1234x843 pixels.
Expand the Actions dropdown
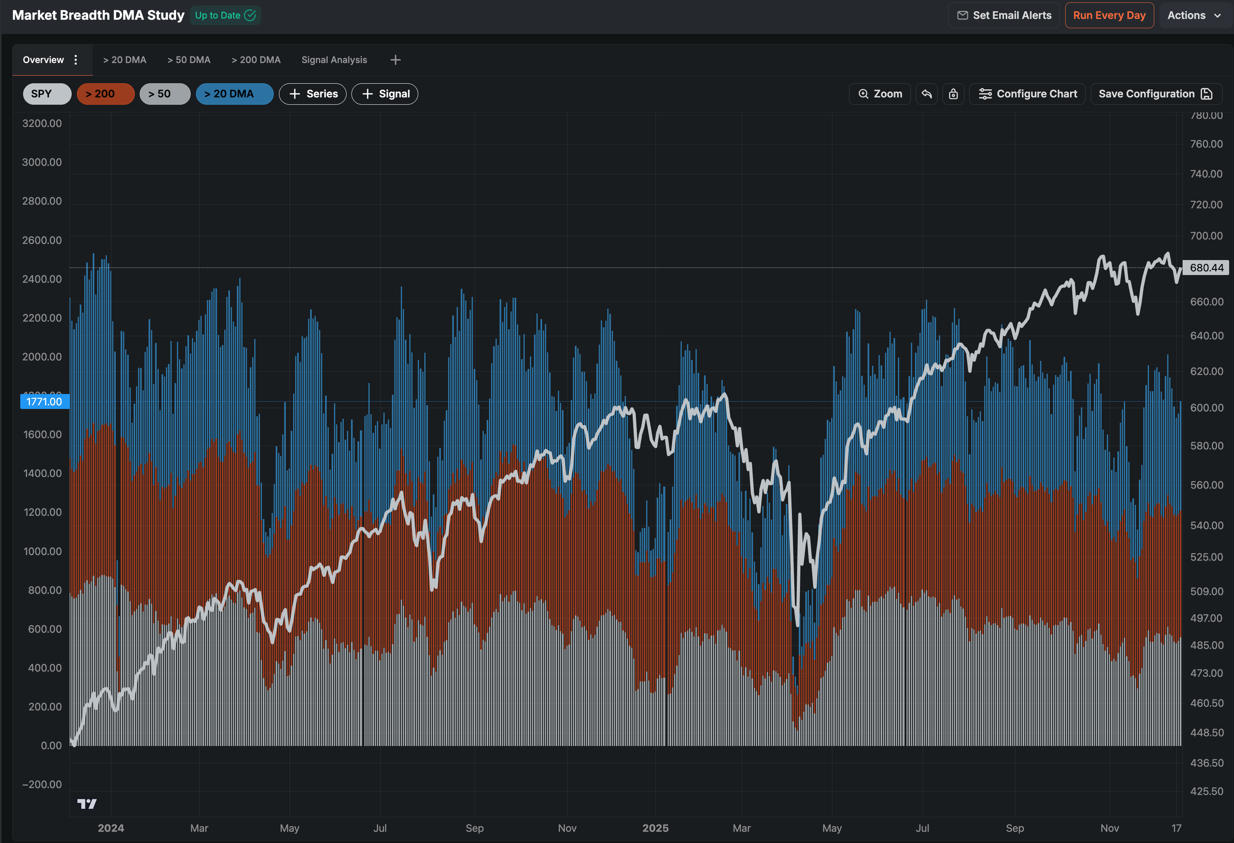click(x=1194, y=15)
